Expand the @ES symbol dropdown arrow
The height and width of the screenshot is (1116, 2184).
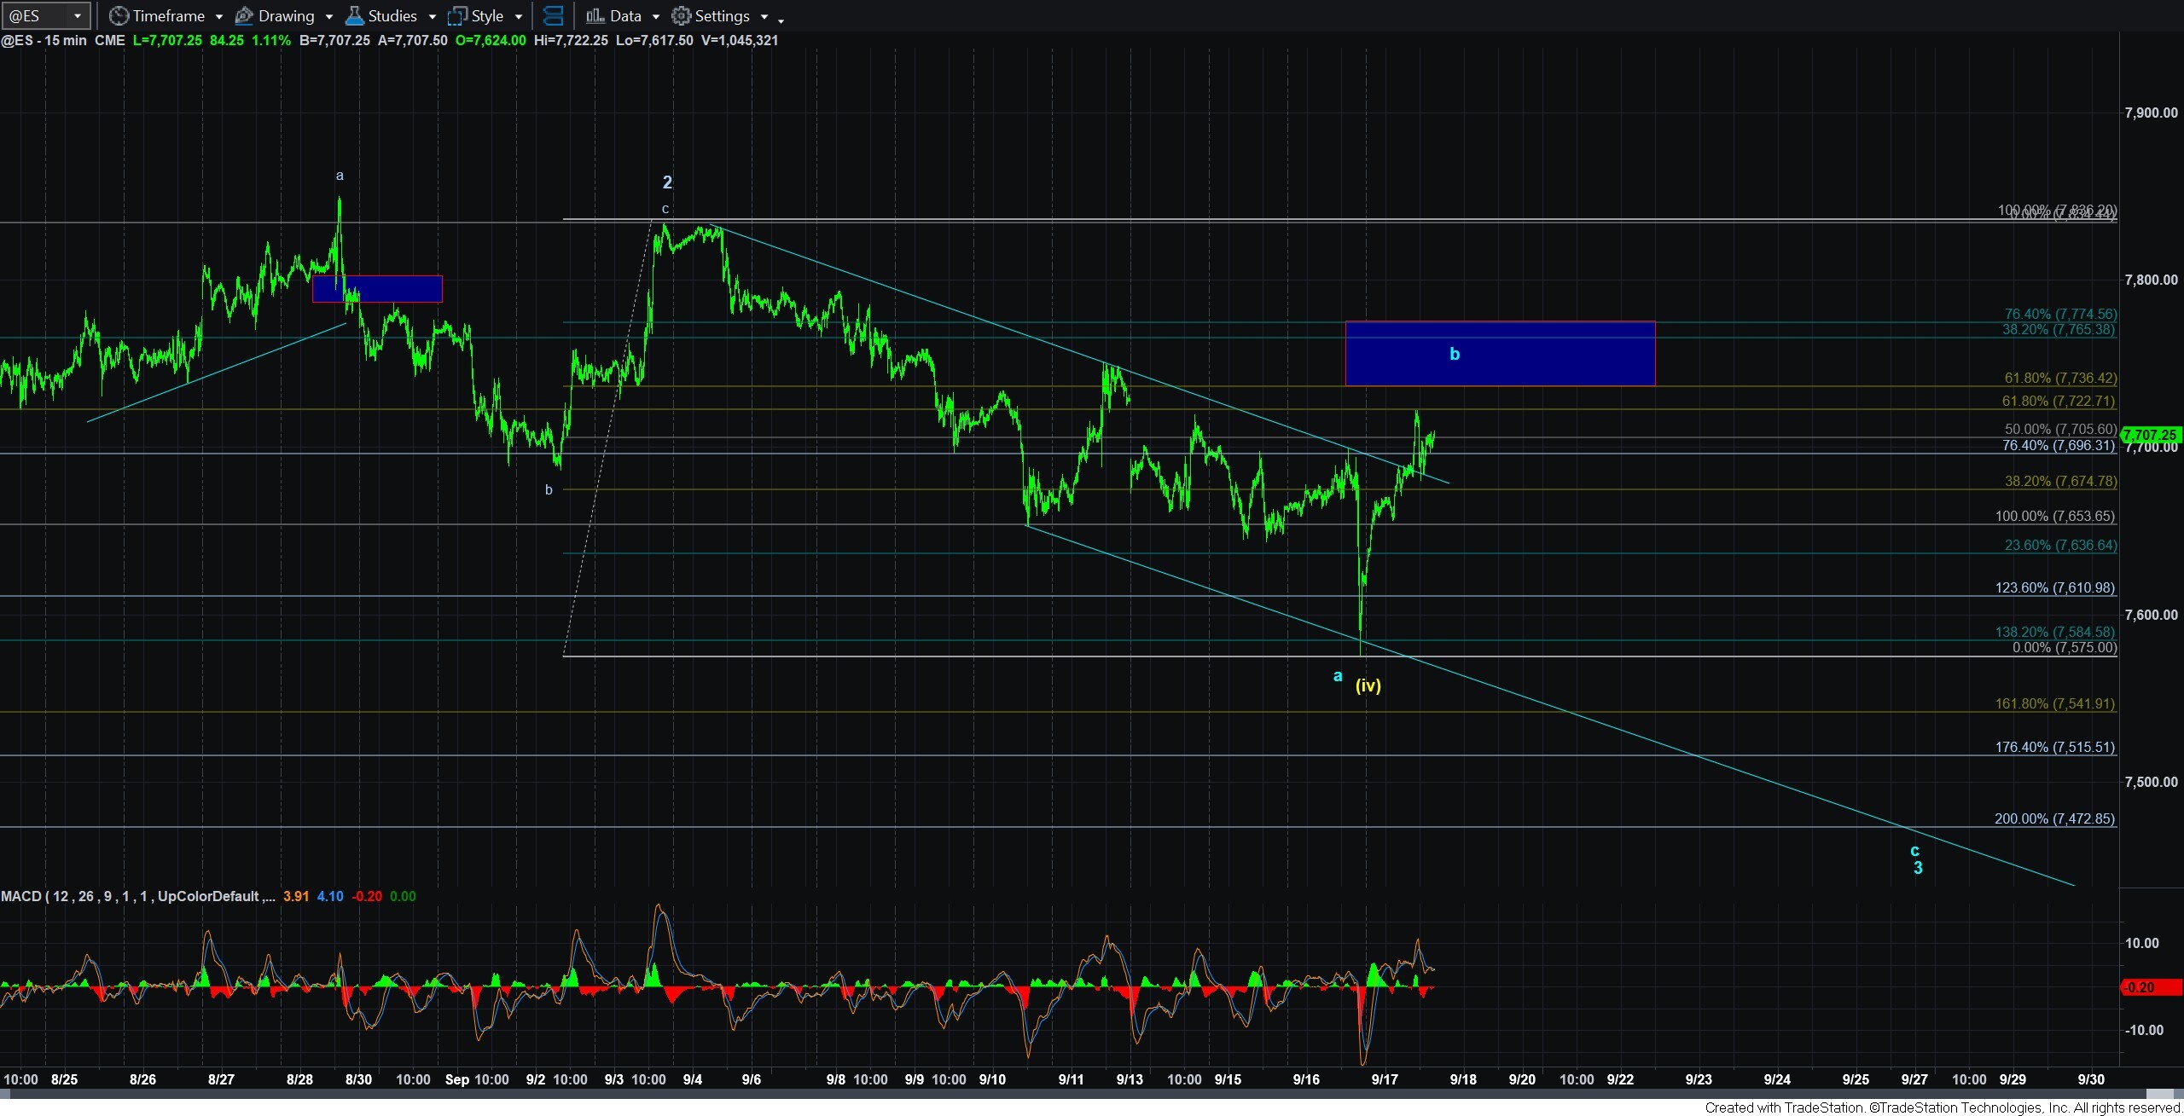[77, 15]
